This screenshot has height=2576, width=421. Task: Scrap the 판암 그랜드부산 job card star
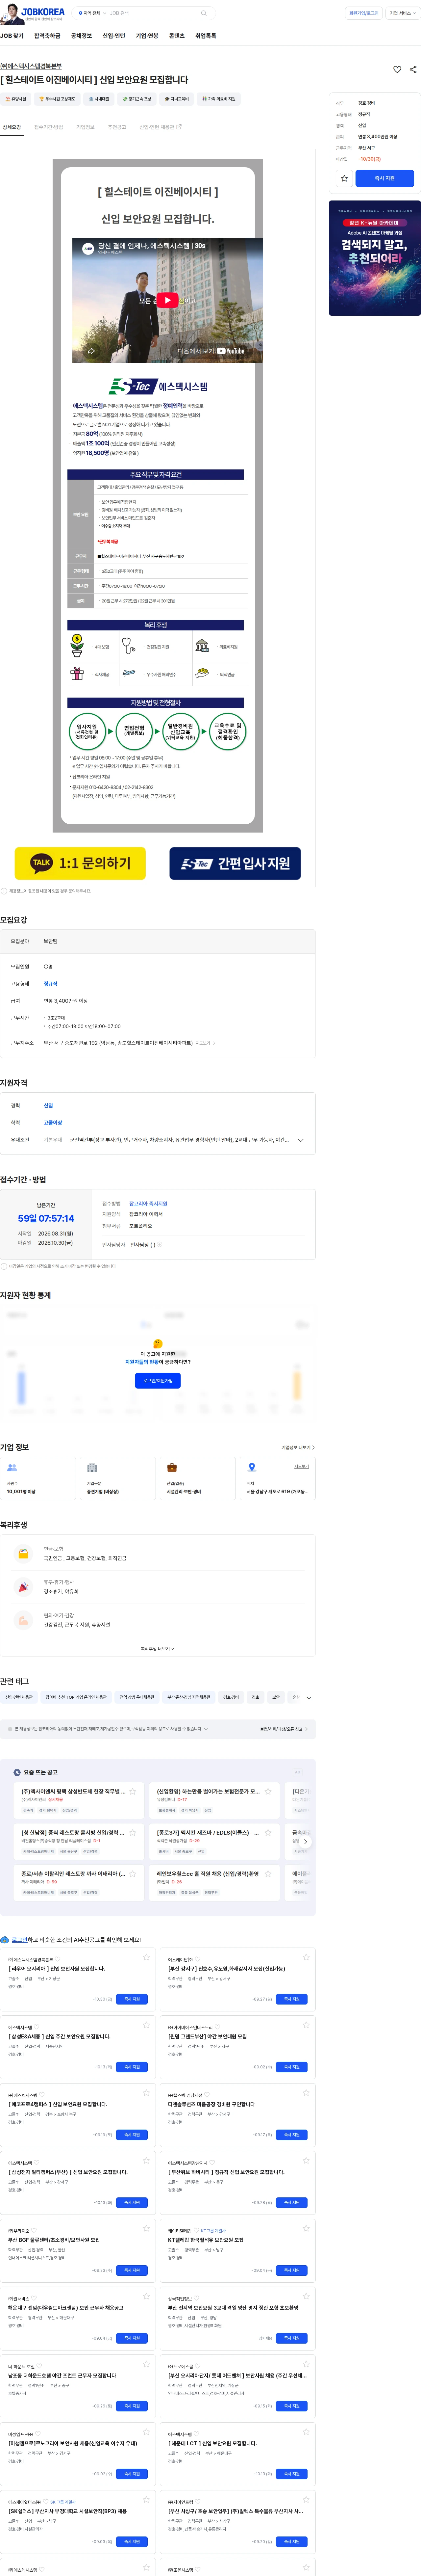(x=306, y=2025)
